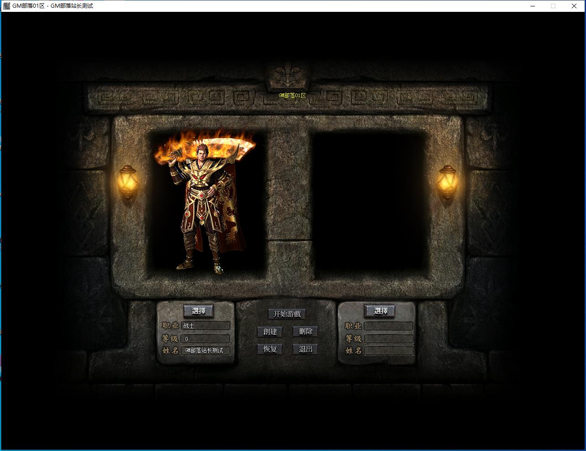586x451 pixels.
Task: Click the 刪除 delete character button
Action: [305, 332]
